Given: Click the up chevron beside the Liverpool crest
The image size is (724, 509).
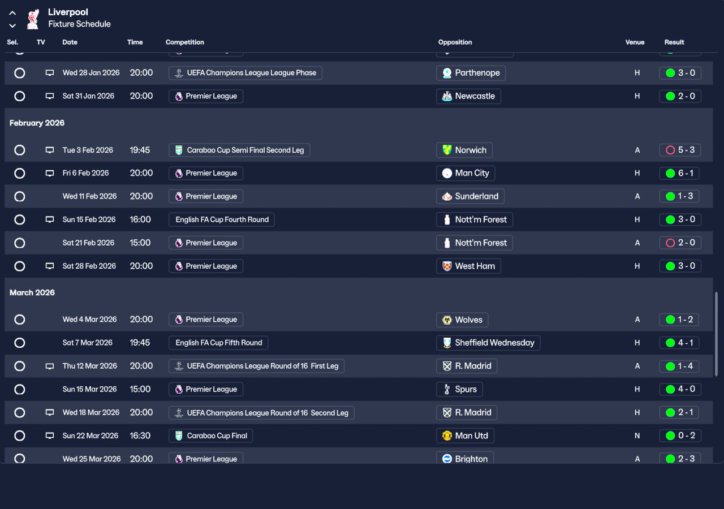Looking at the screenshot, I should pyautogui.click(x=12, y=13).
